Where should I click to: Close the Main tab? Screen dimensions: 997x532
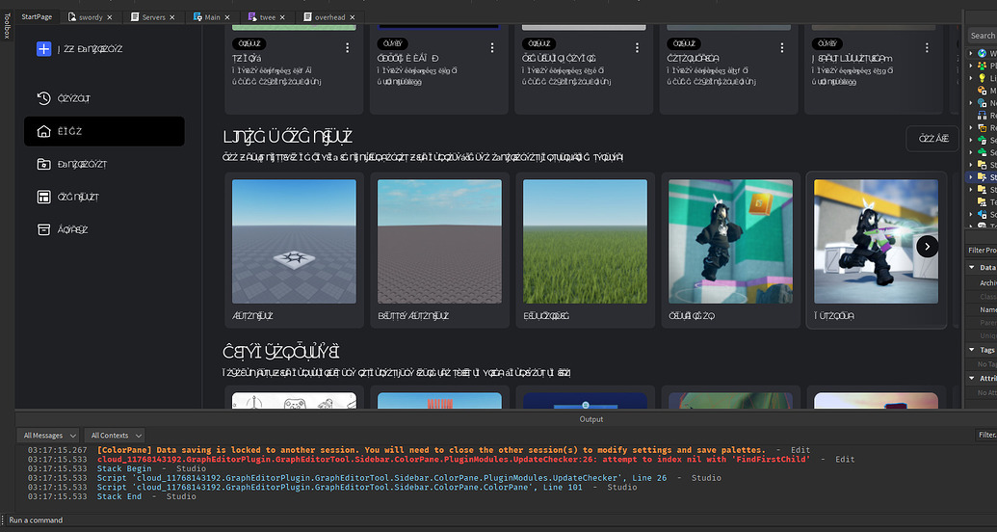point(227,17)
